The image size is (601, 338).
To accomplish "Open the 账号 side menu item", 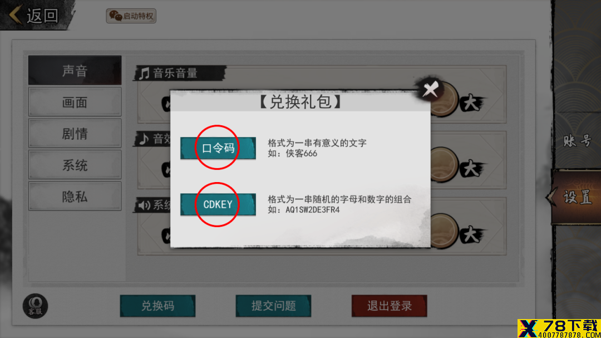I will 578,141.
